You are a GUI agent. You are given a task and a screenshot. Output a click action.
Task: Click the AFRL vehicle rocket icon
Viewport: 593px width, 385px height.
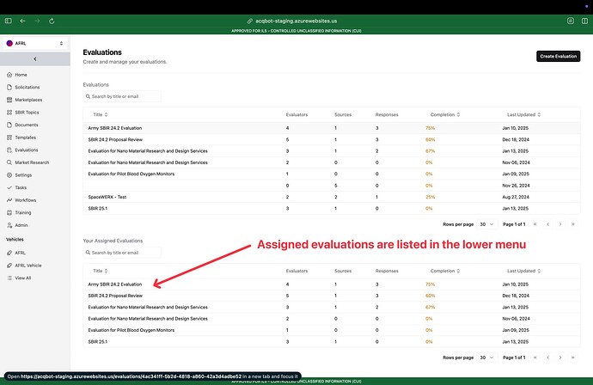pos(9,253)
